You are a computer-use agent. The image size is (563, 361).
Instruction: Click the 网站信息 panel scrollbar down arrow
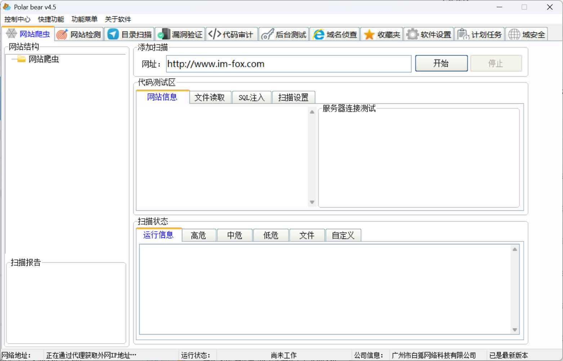point(312,202)
